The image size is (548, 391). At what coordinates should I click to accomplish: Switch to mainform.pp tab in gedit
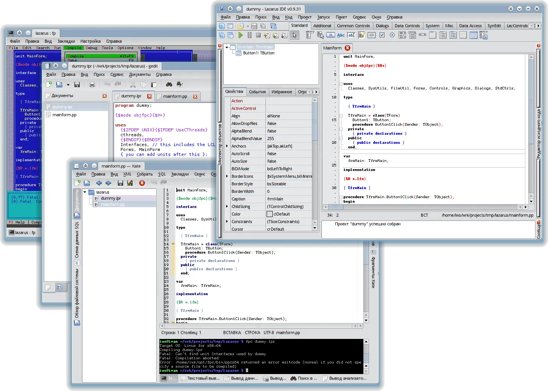tap(175, 96)
